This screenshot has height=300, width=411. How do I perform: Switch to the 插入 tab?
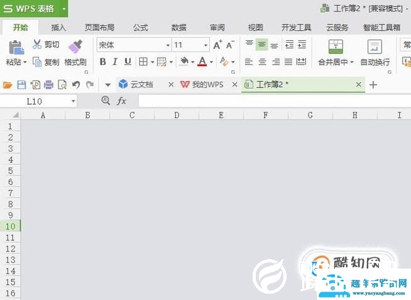pos(58,28)
